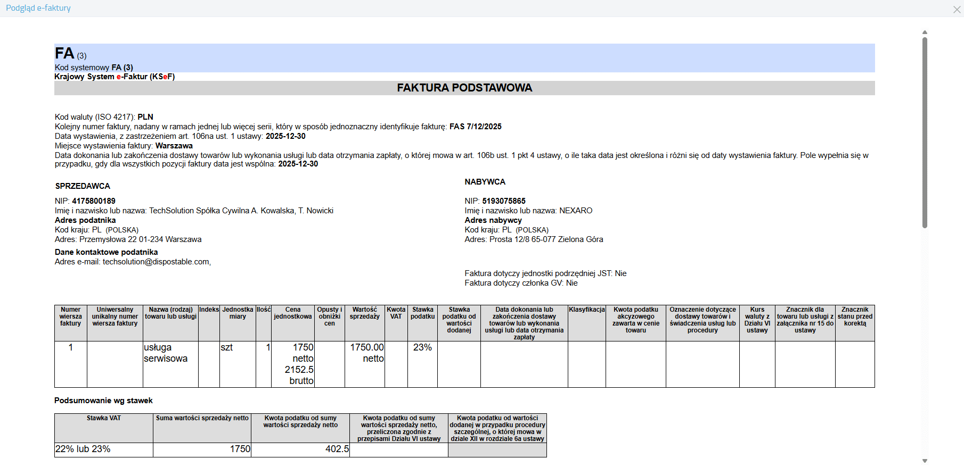Click the 'SPRZEDAWCA' section heading
Screen dimensions: 964x475
83,186
